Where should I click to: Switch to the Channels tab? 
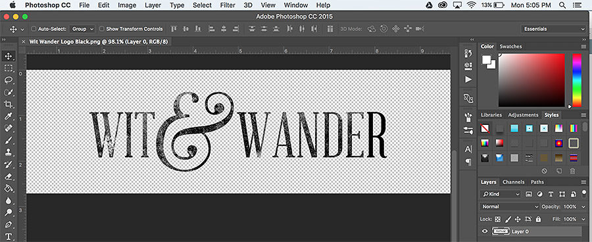[x=514, y=182]
